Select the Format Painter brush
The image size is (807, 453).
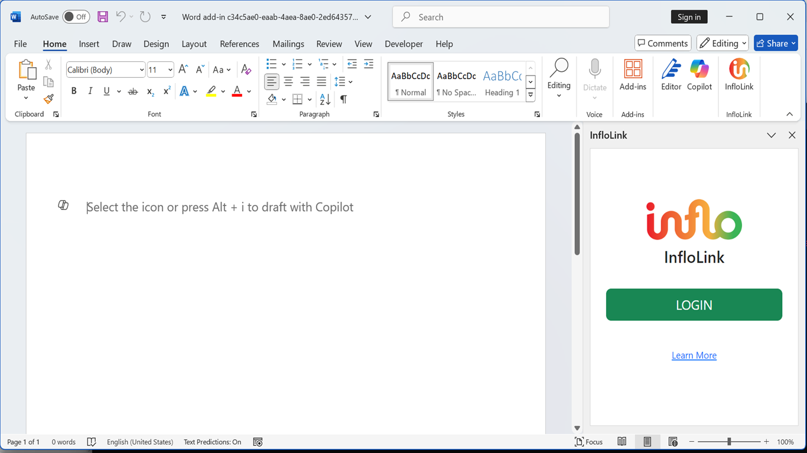click(x=48, y=99)
